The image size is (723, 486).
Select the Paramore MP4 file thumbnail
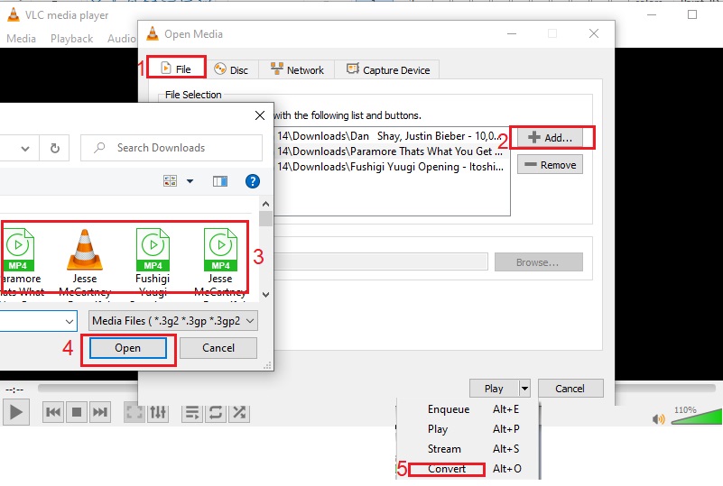point(18,261)
